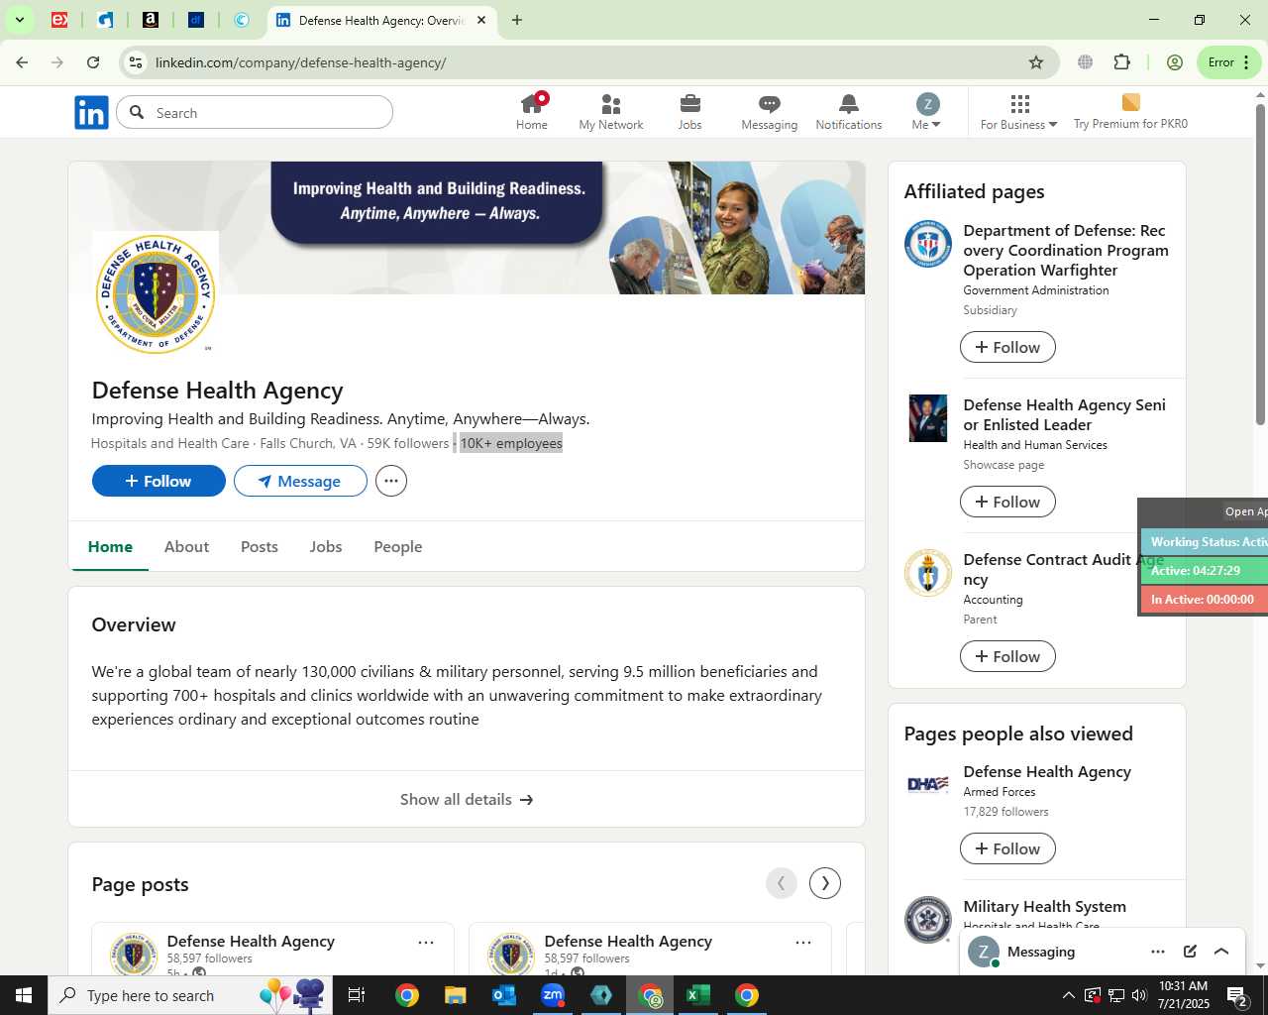
Task: Click the Working Status overlay label
Action: pos(1205,542)
